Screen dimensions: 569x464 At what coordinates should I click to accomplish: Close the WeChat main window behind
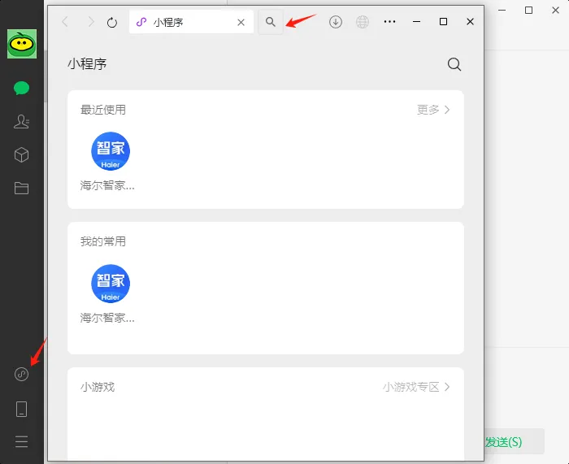click(x=555, y=11)
